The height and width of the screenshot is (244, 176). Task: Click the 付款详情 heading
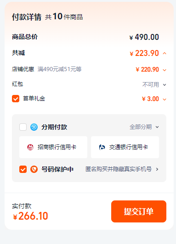27,17
